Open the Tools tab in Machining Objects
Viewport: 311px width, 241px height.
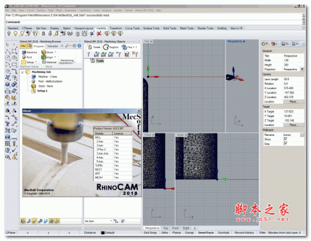click(94, 47)
